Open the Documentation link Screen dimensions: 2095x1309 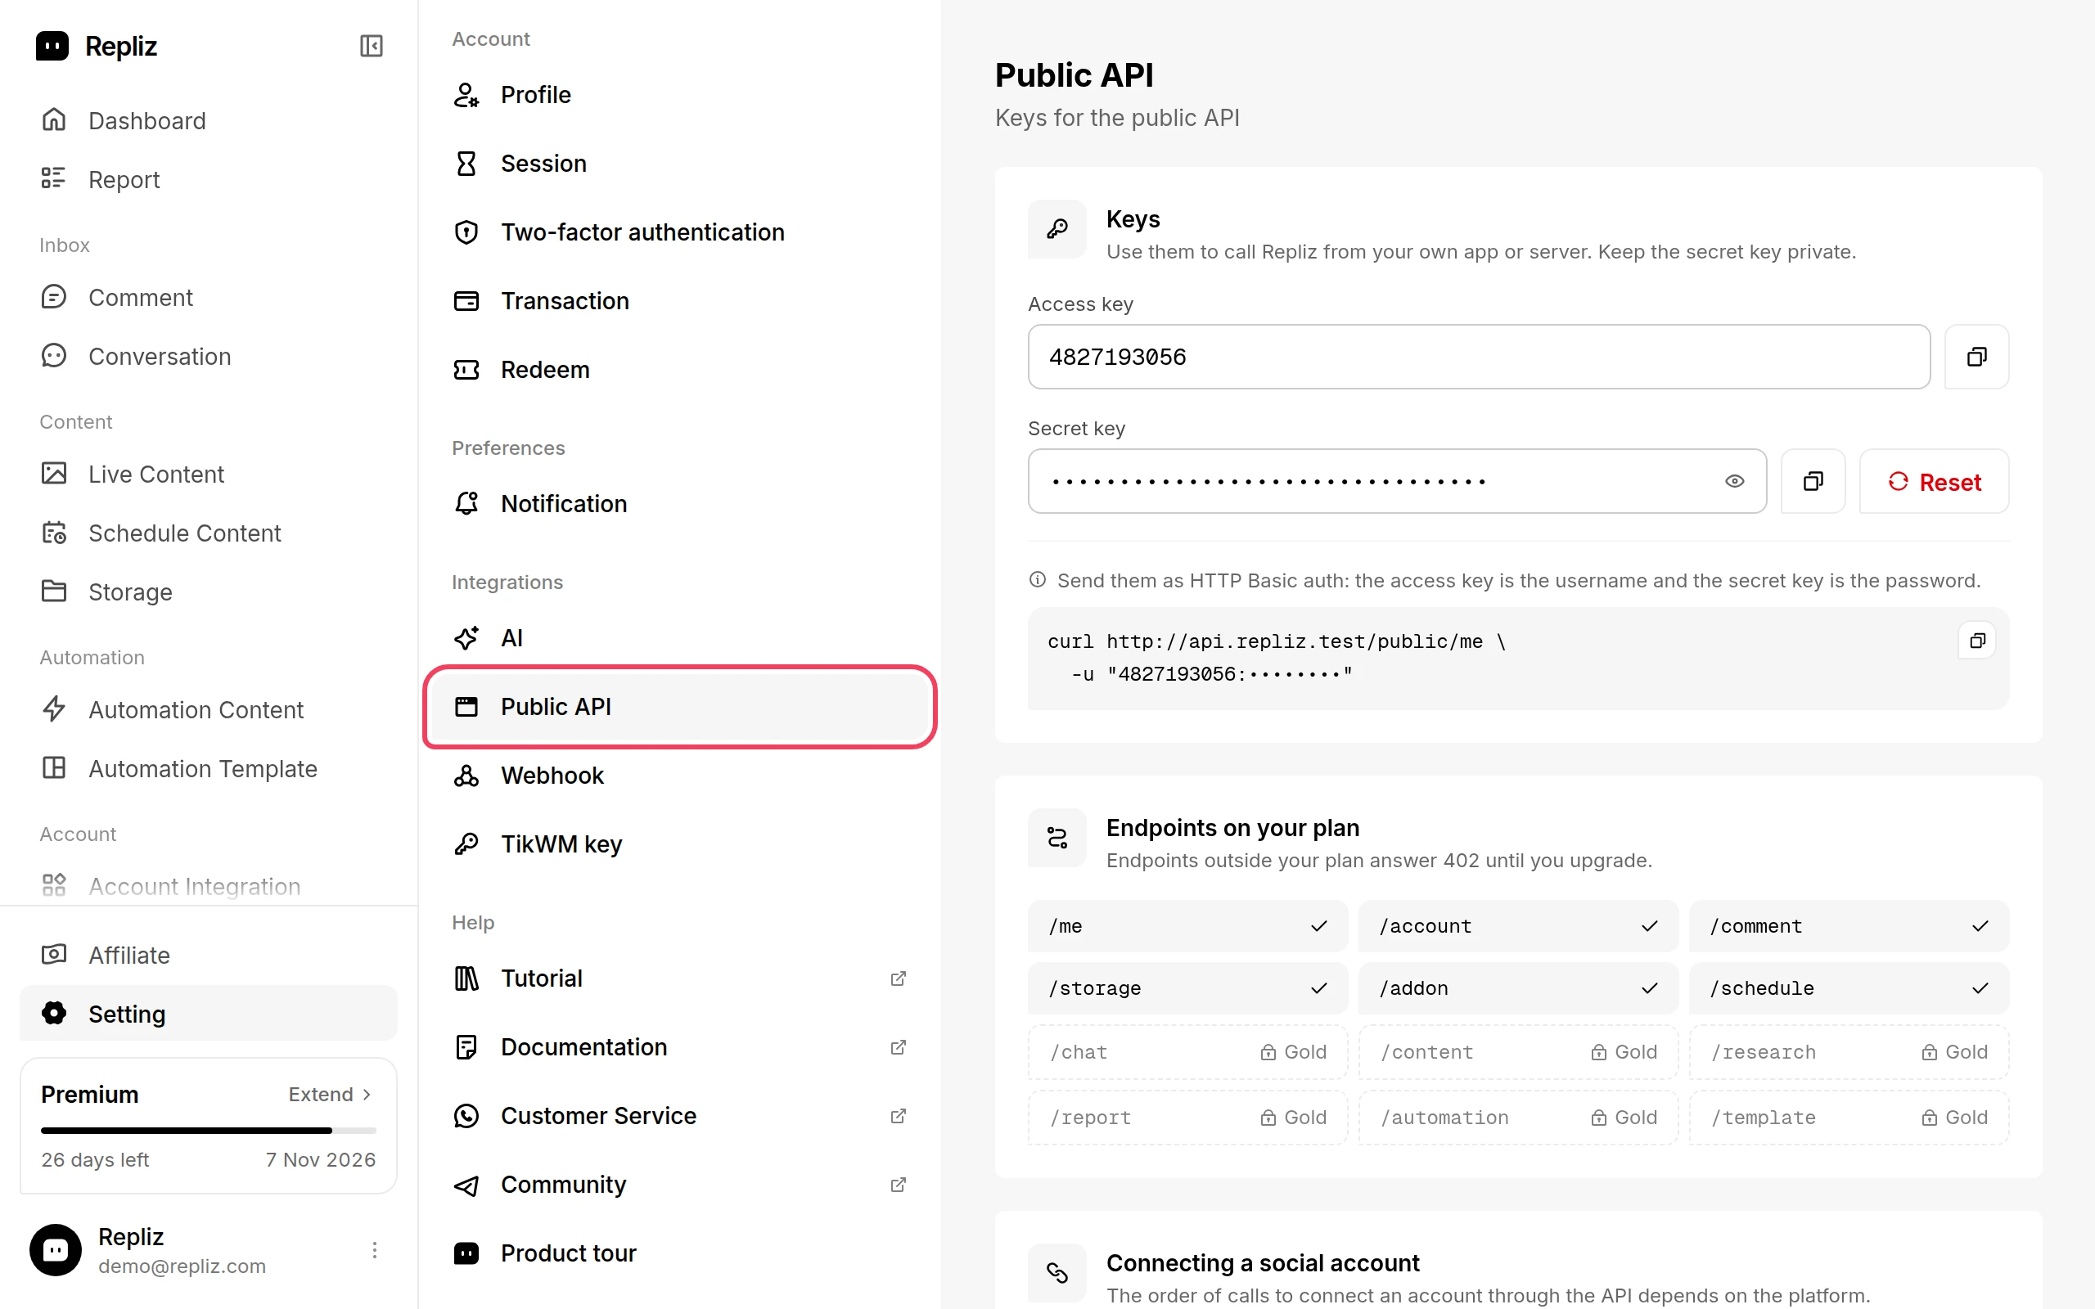(x=679, y=1046)
